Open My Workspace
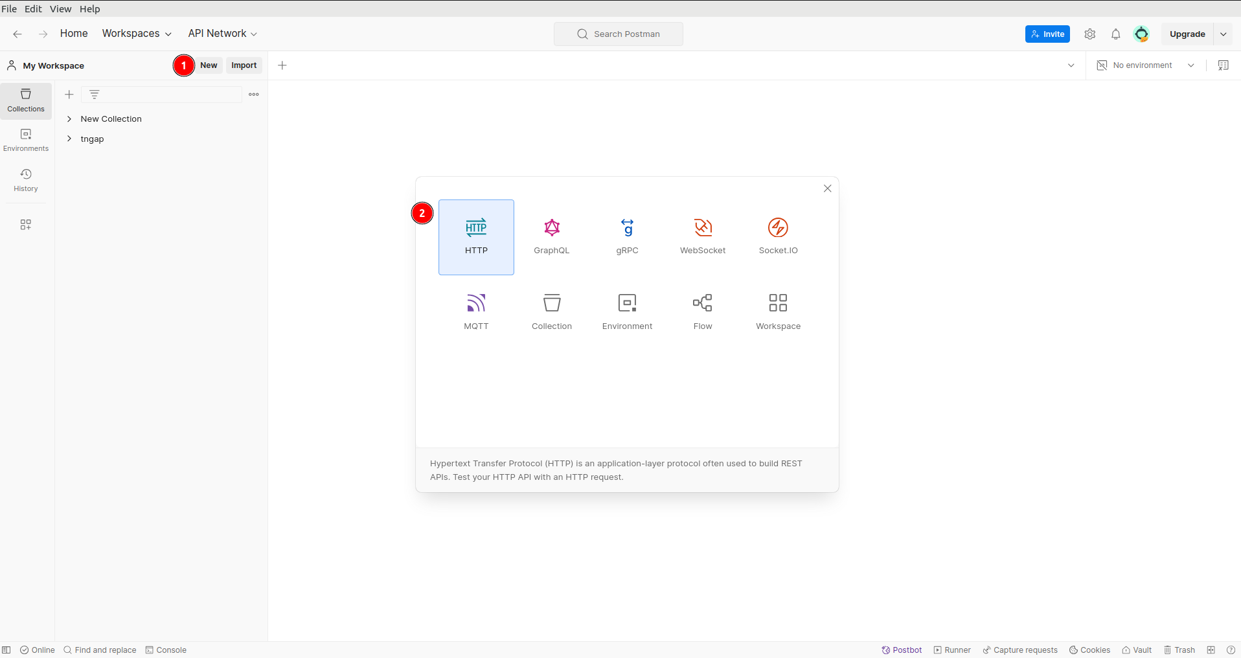The height and width of the screenshot is (658, 1241). [x=46, y=65]
